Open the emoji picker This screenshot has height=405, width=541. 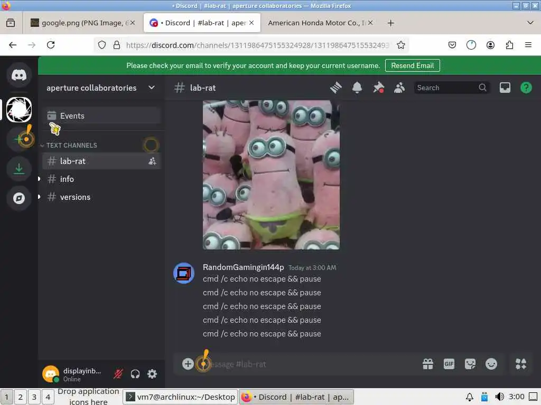pos(491,364)
